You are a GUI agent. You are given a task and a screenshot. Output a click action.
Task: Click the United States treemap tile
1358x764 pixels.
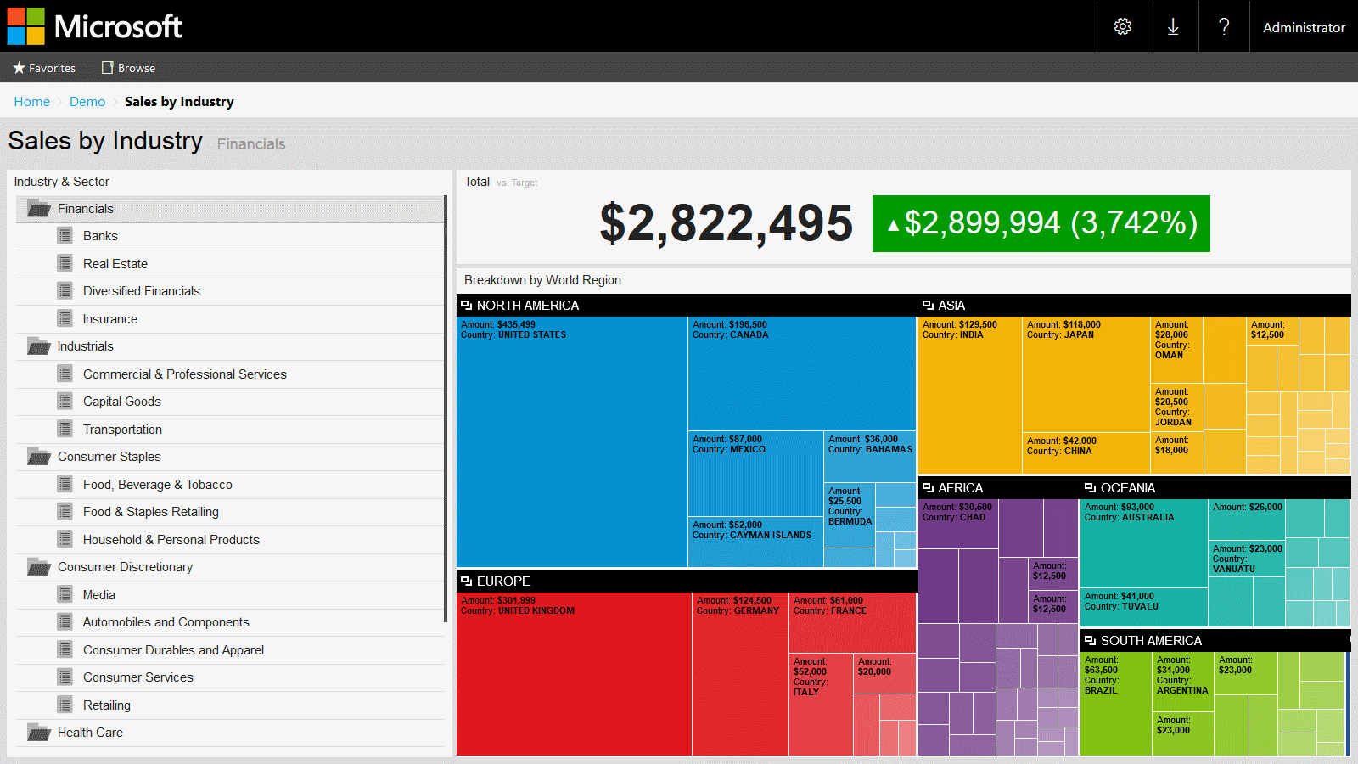tap(572, 441)
